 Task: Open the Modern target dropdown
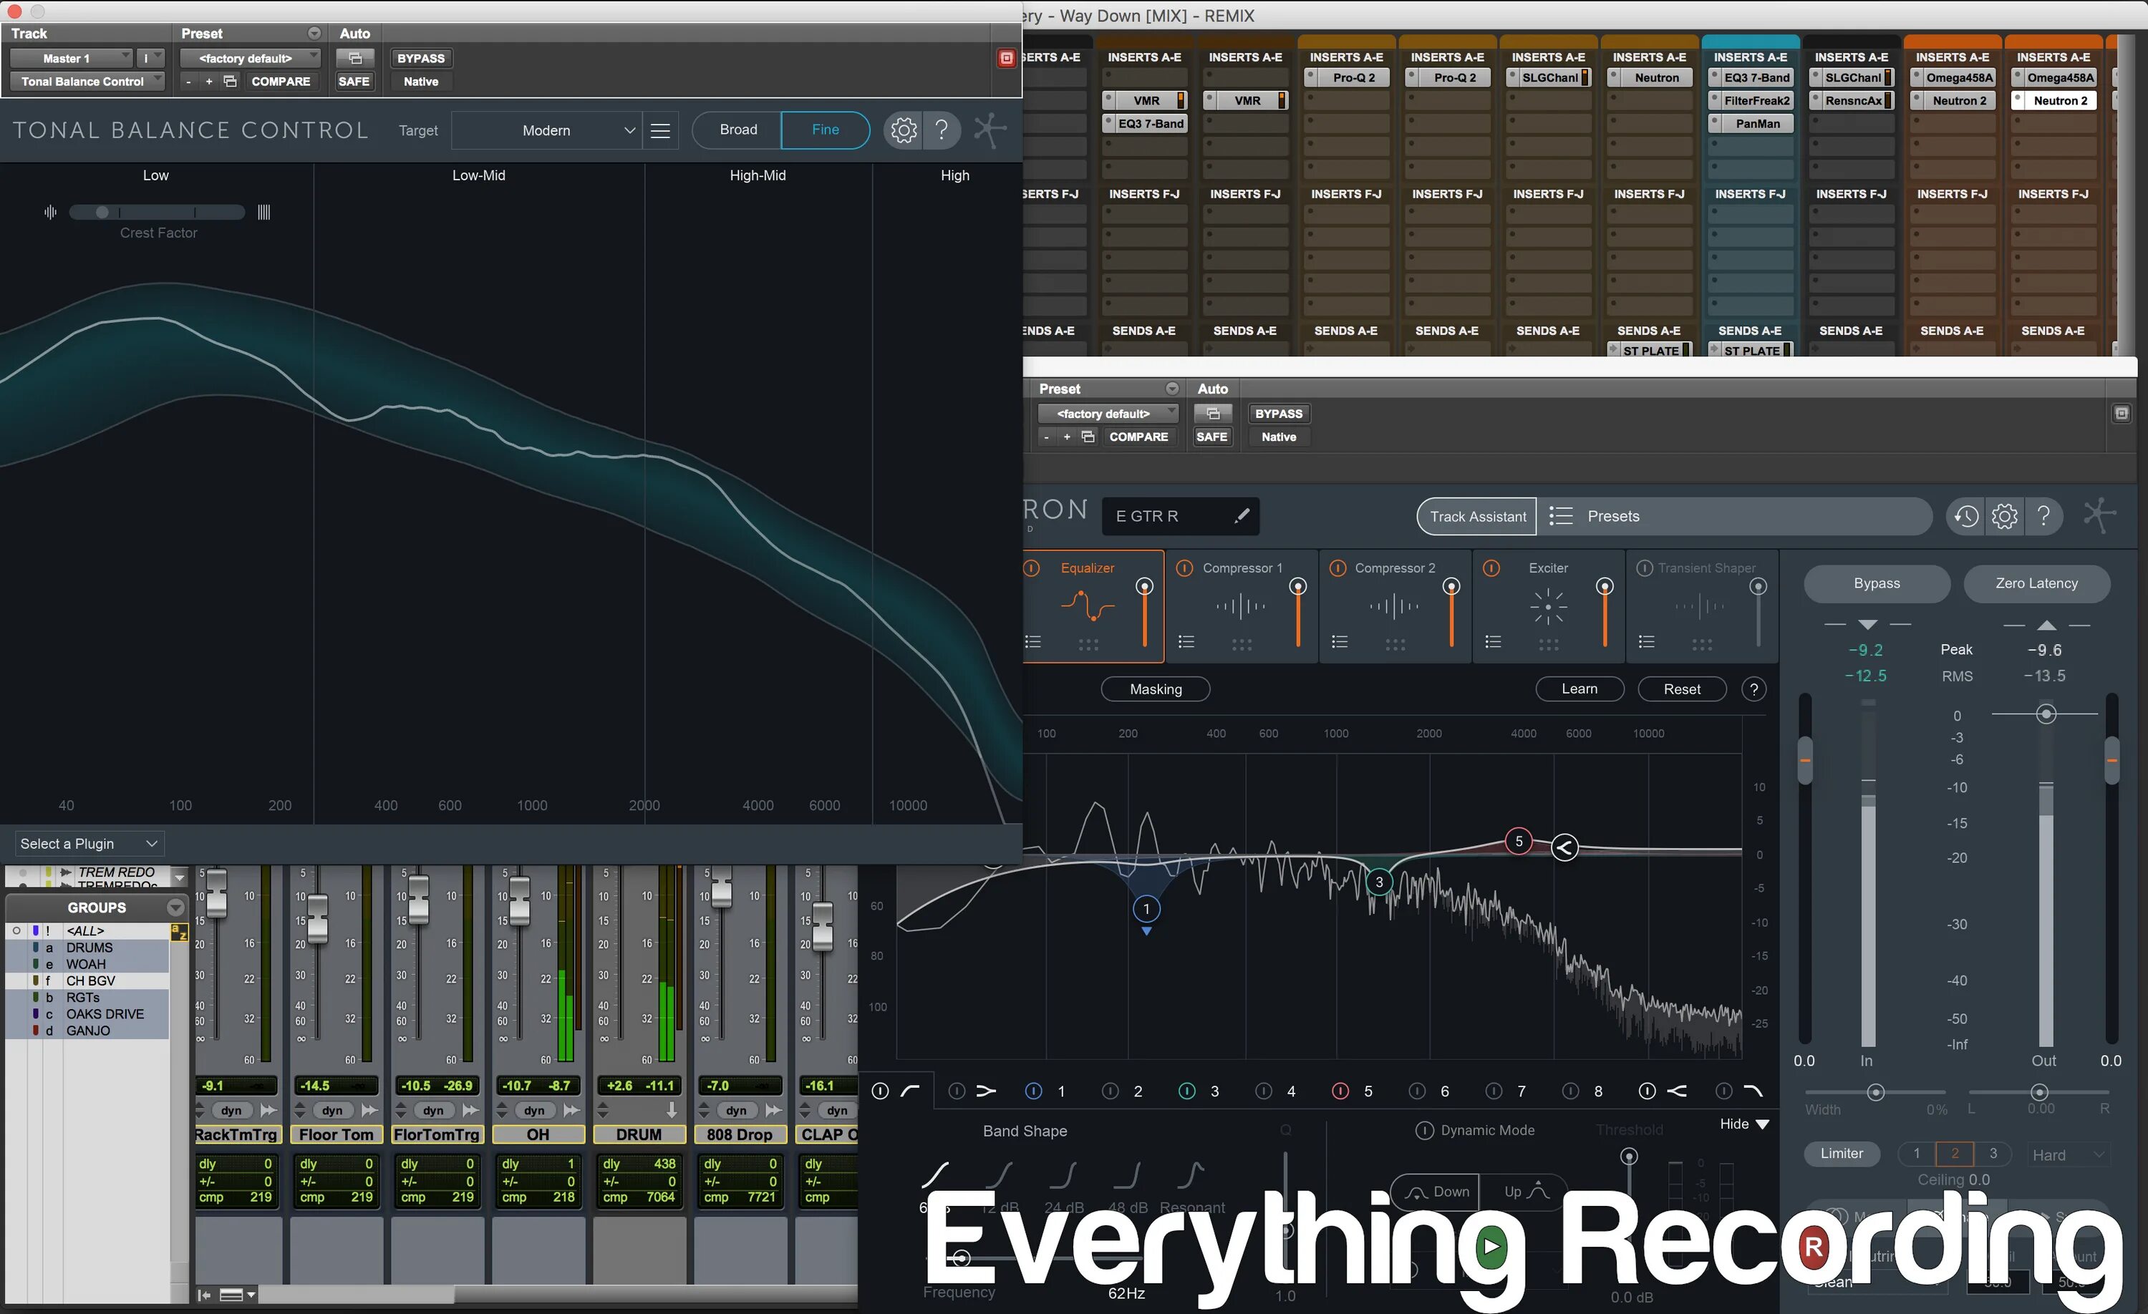pos(546,131)
